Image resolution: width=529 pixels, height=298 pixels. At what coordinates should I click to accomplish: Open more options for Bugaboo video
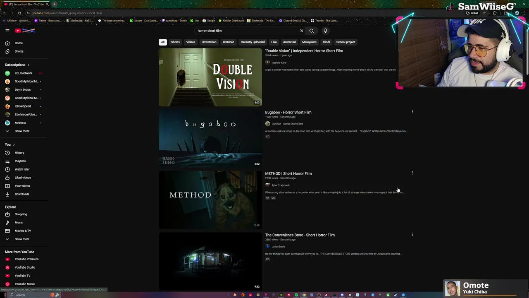click(412, 112)
